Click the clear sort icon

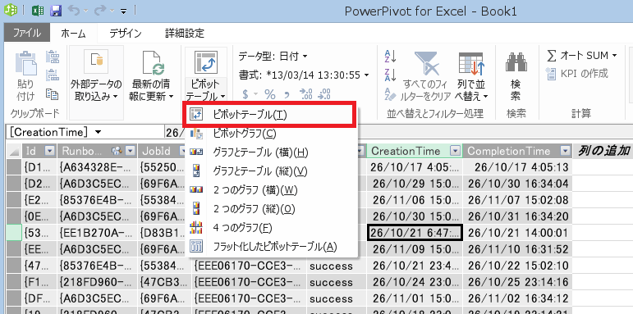[389, 94]
